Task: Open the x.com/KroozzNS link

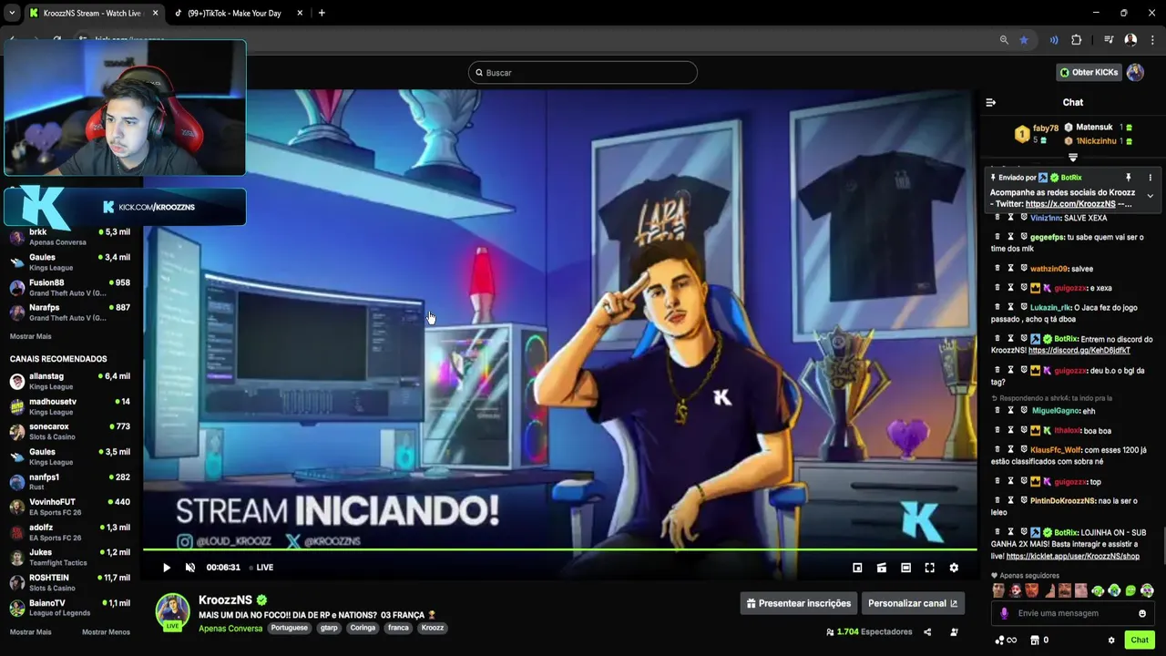Action: 1070,204
